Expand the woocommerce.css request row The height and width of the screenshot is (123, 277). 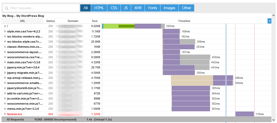tap(5, 57)
